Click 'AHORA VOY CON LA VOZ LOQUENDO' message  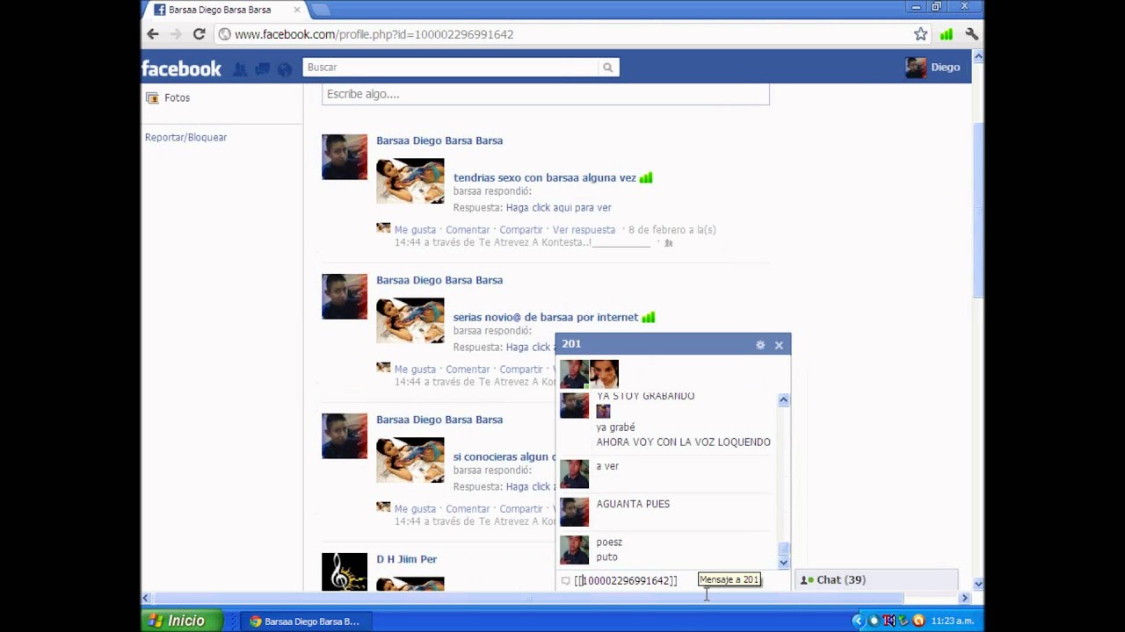pos(684,442)
